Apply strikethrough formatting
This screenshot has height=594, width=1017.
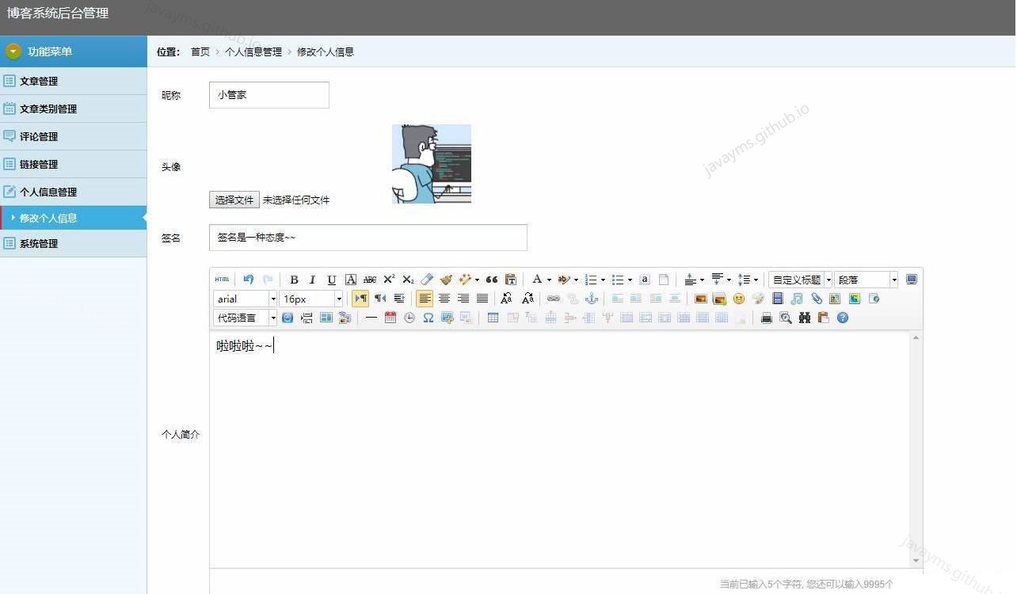[369, 279]
